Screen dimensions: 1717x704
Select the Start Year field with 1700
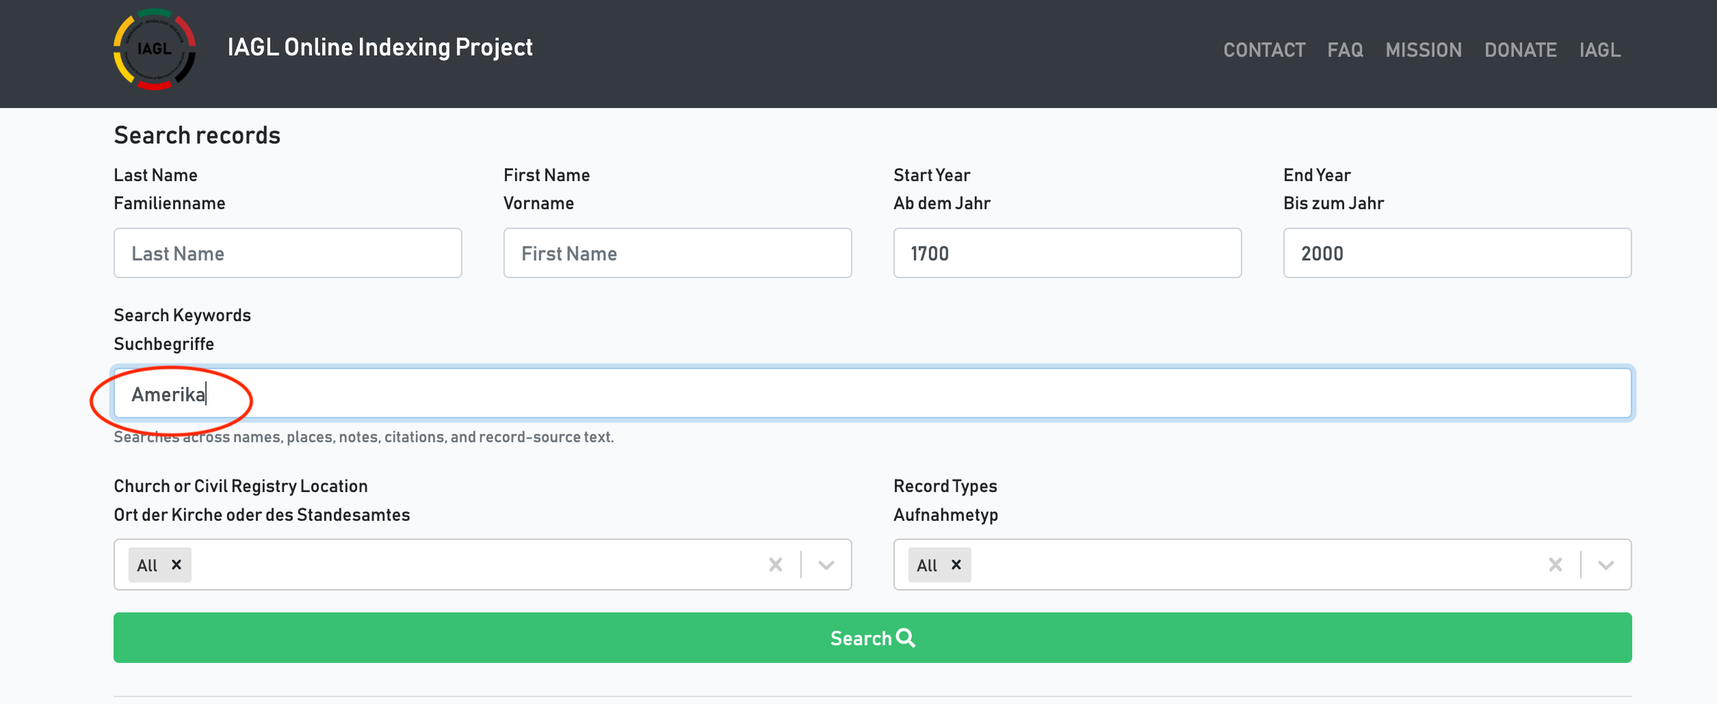[x=1067, y=253]
